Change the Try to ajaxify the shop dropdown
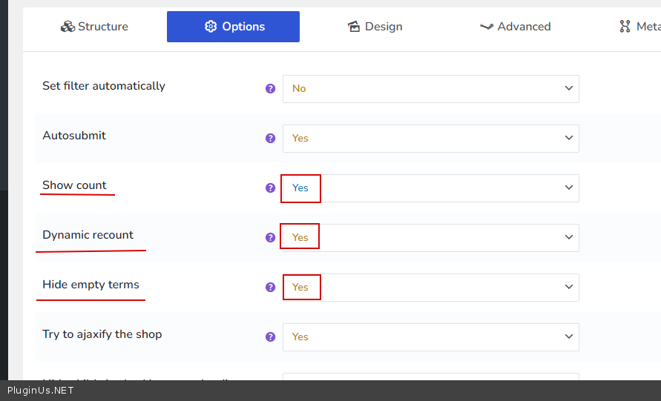 point(430,337)
